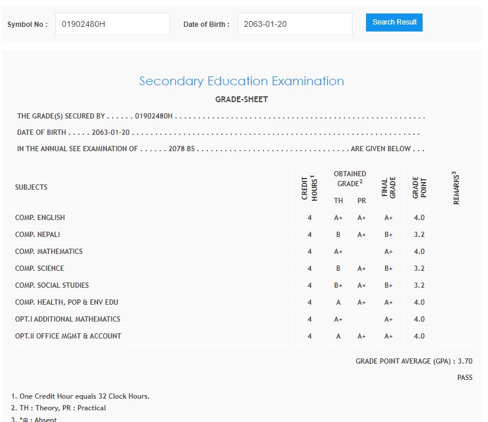Click the COMP. SCIENCE subject name

40,268
